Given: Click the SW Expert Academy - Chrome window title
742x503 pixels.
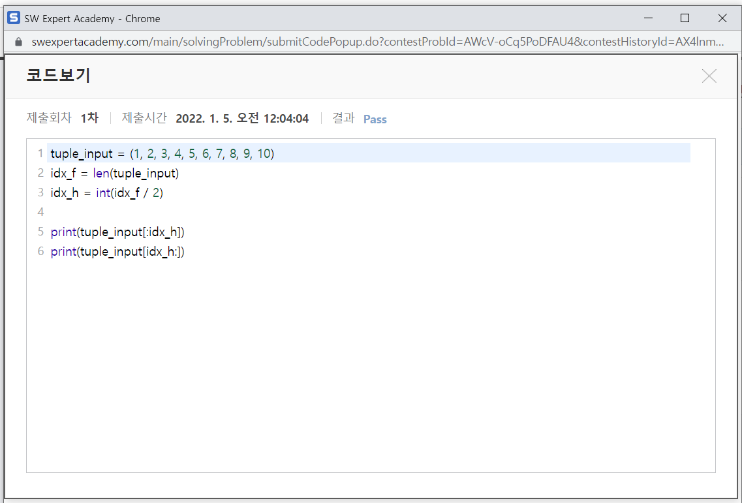Looking at the screenshot, I should [x=92, y=19].
